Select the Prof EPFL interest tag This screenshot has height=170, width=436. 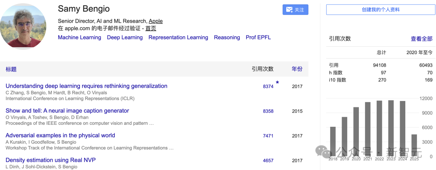258,37
